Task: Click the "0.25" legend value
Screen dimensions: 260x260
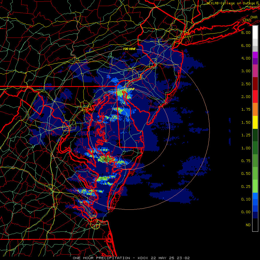Action: point(246,187)
